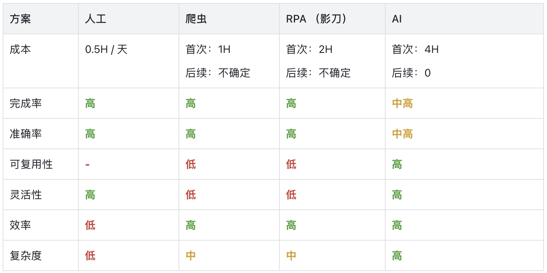Click the 爬虫 column header
The width and height of the screenshot is (547, 273).
click(196, 19)
